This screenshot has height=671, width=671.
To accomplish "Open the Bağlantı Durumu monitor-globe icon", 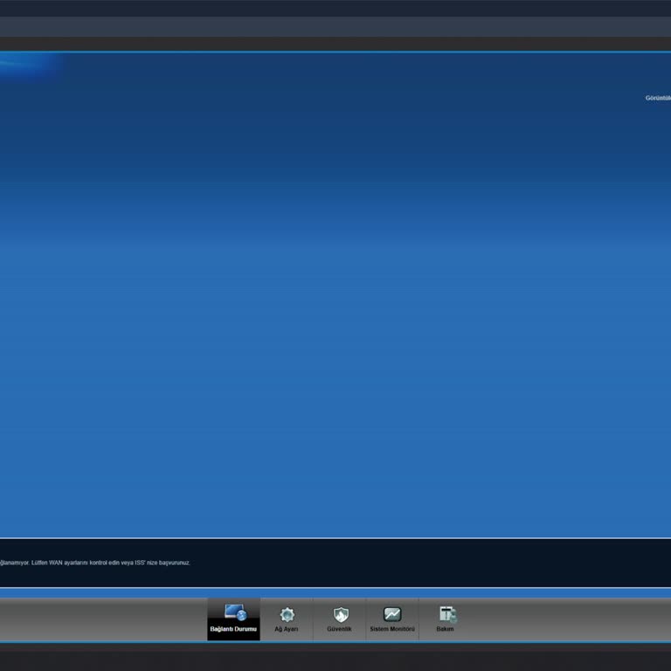I will click(x=235, y=612).
